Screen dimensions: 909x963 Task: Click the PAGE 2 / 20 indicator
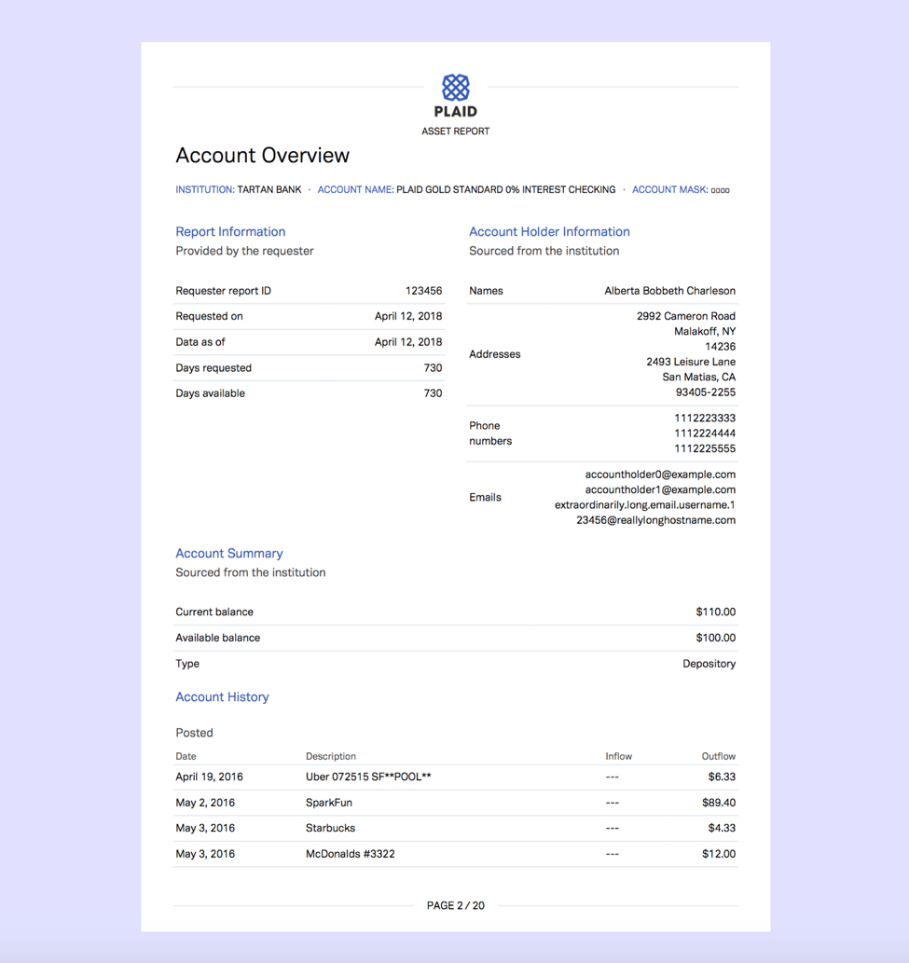click(455, 905)
